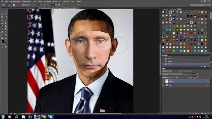Select the Eyedropper tool
This screenshot has height=119, width=212.
point(6,17)
